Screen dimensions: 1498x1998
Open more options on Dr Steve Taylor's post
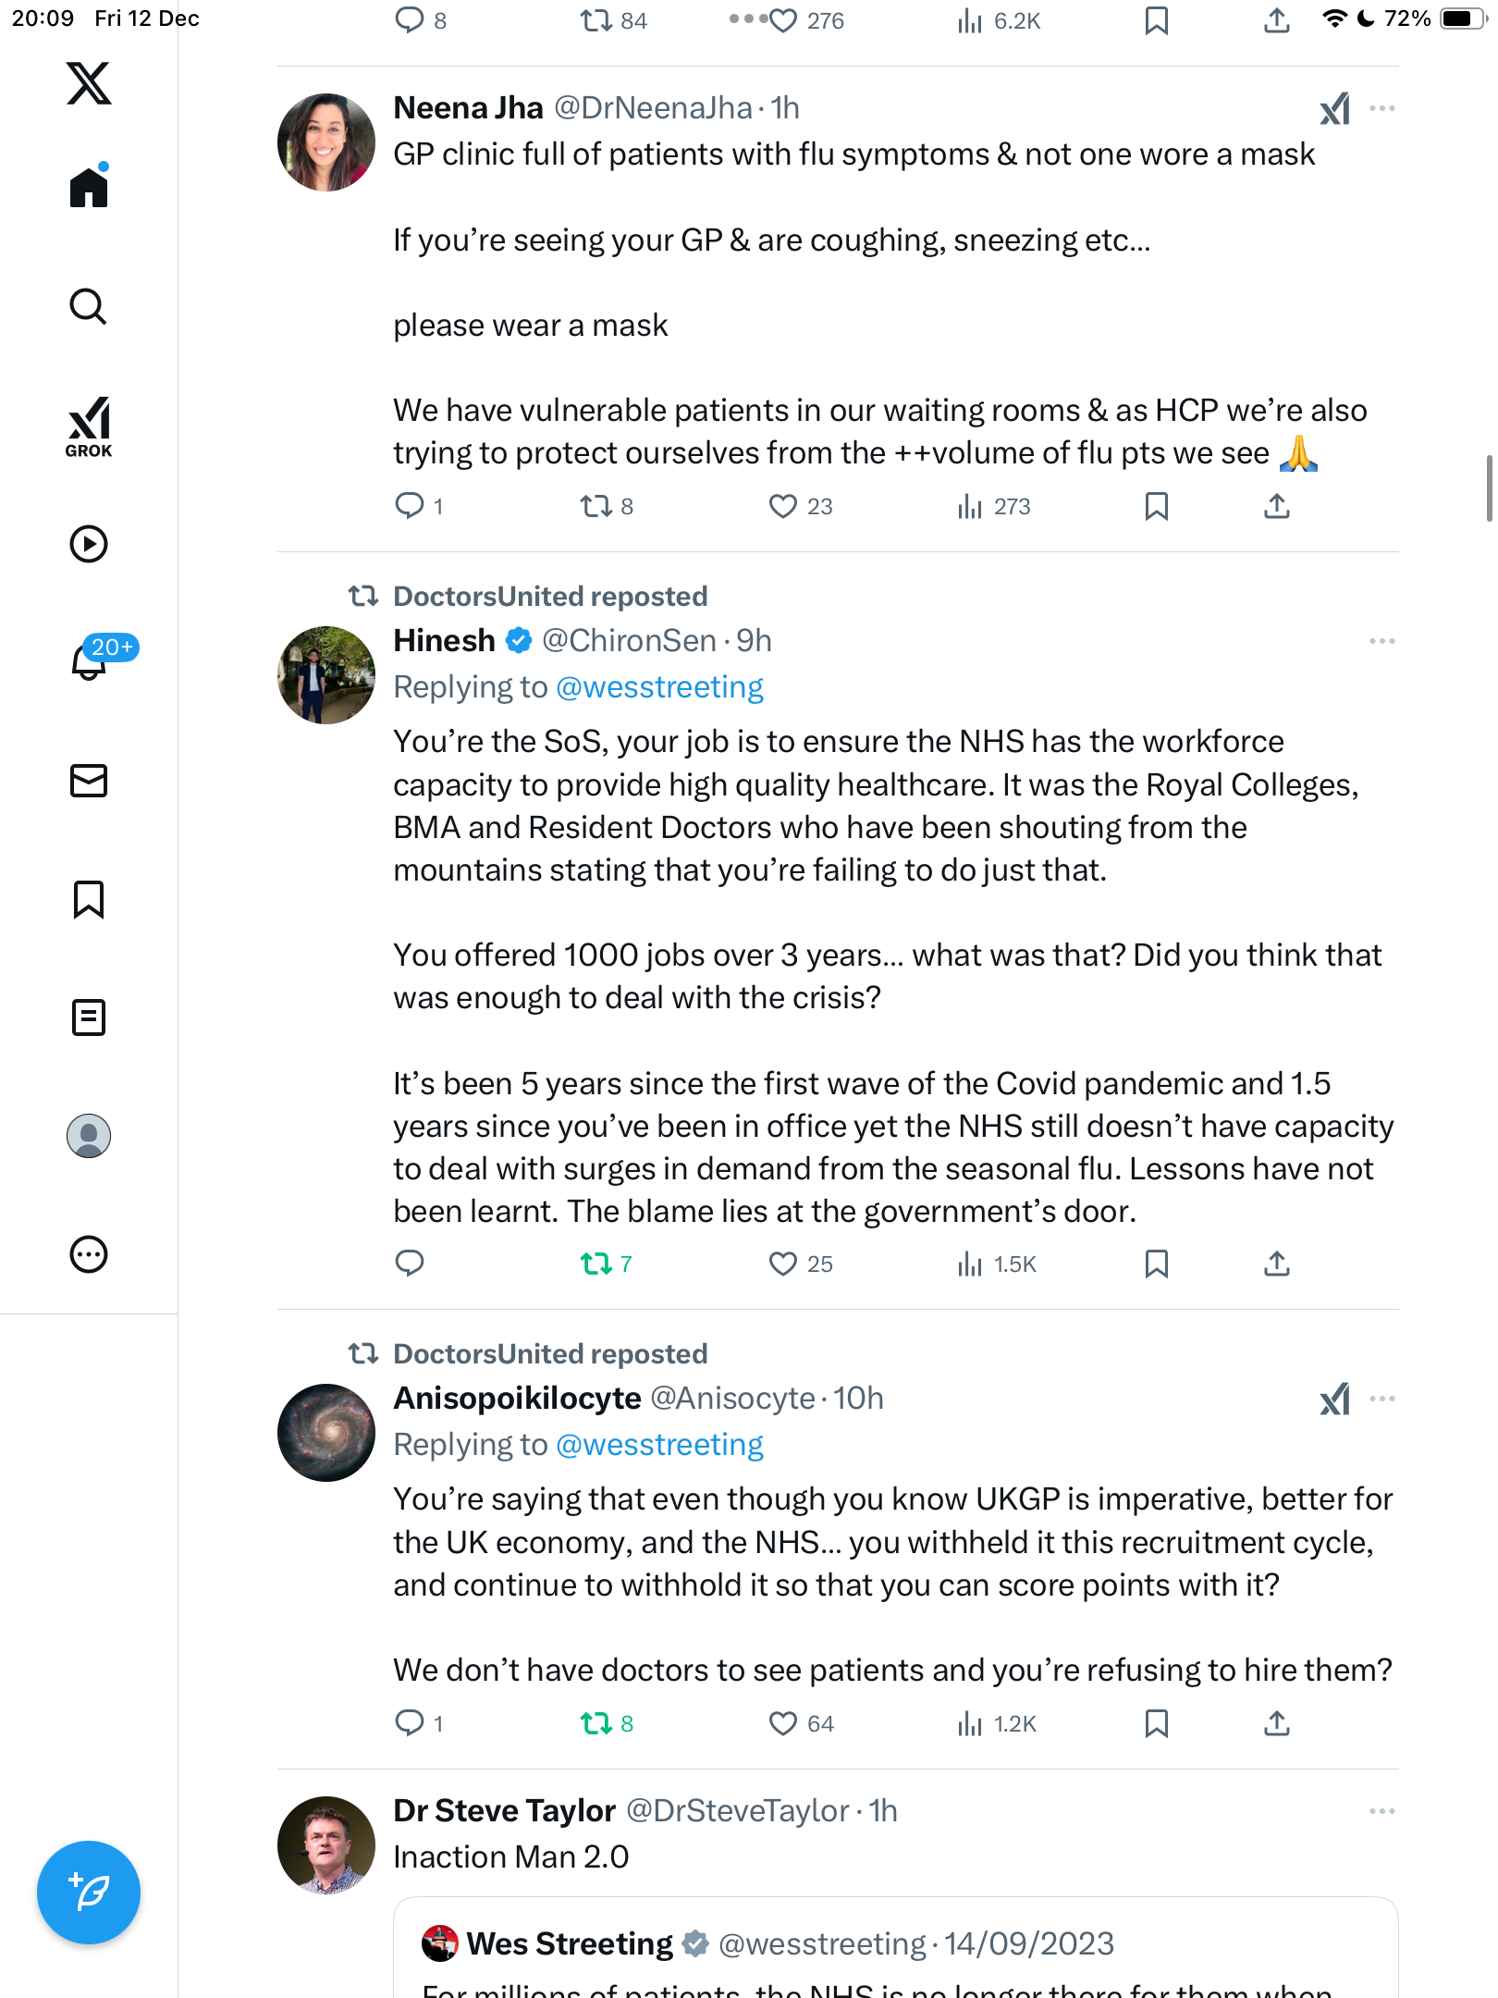[x=1381, y=1811]
